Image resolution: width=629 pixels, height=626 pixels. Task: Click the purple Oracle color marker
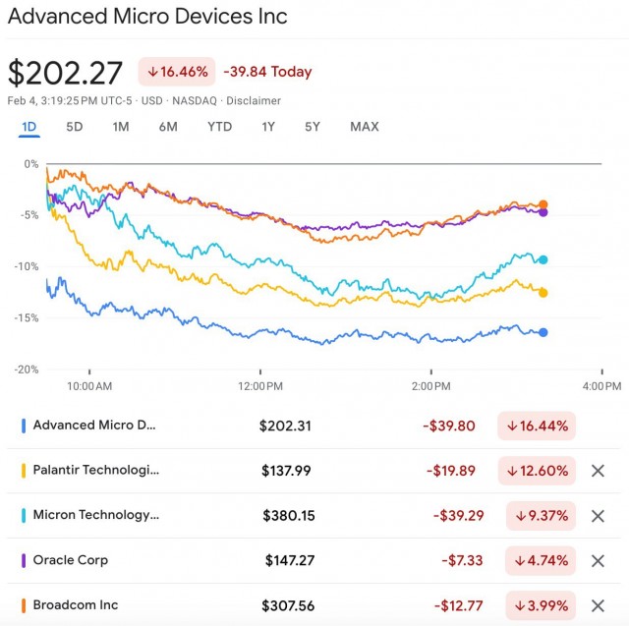24,560
